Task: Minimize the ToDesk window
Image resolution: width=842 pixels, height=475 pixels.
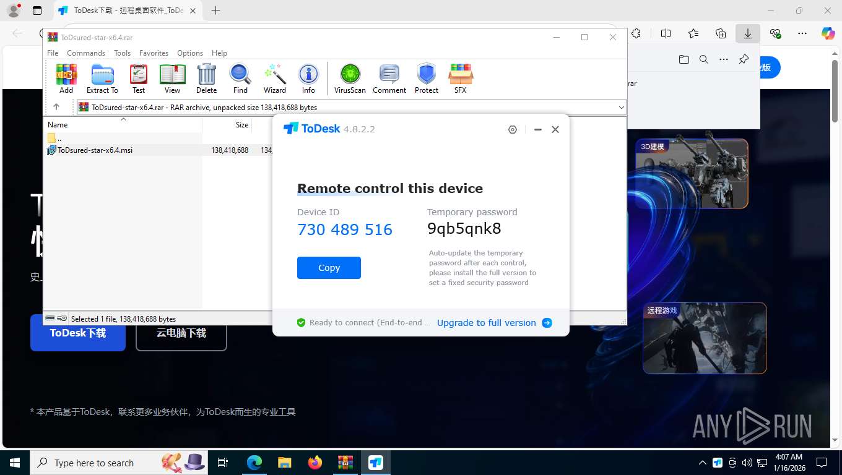Action: click(x=538, y=129)
